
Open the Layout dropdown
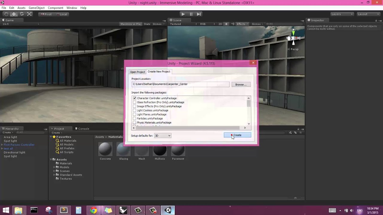coord(369,14)
